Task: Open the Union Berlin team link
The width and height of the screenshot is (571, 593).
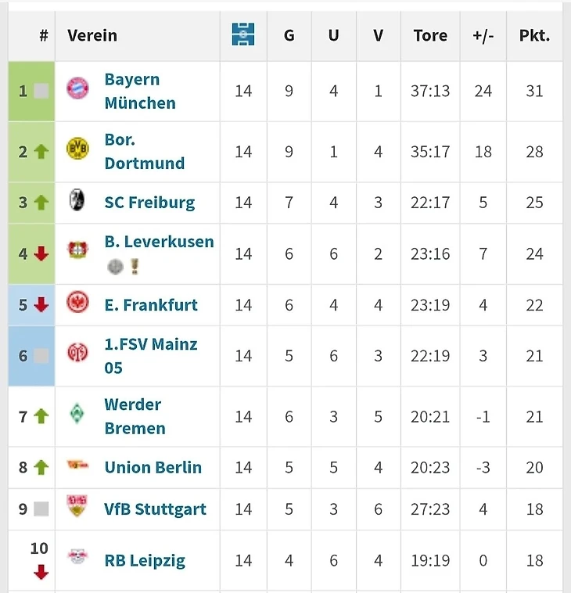Action: [153, 467]
